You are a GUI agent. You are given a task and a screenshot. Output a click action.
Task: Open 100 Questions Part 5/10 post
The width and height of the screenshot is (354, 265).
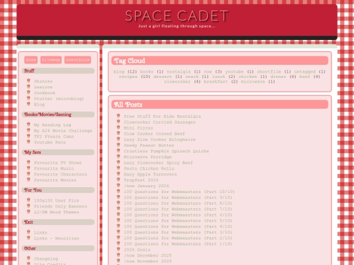tap(178, 221)
